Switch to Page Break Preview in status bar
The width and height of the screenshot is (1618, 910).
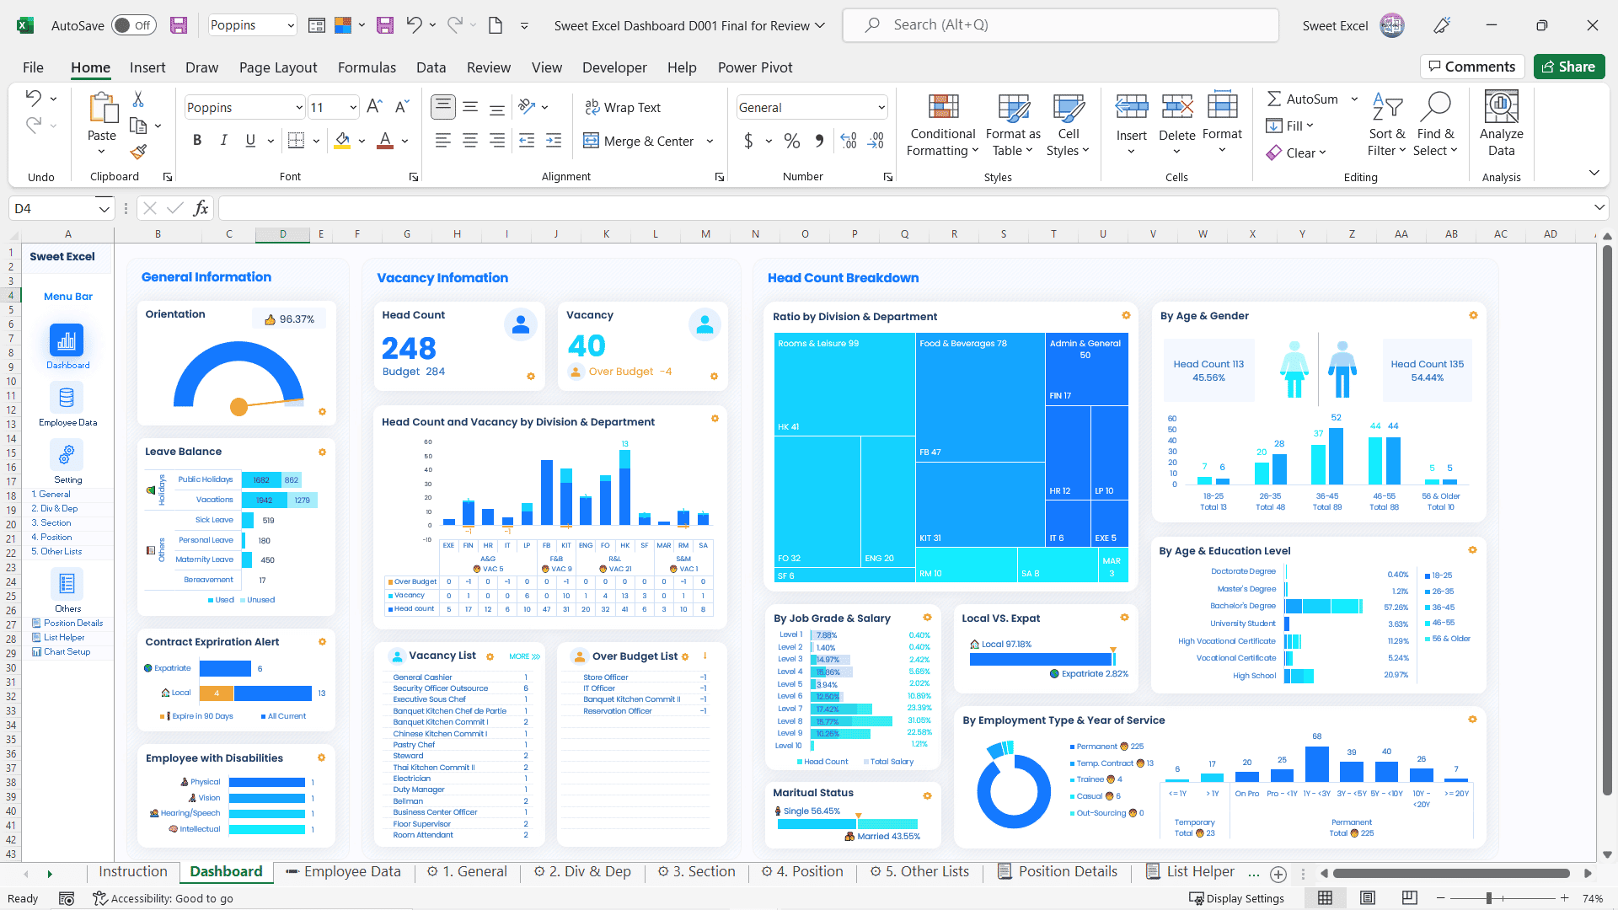click(x=1410, y=898)
